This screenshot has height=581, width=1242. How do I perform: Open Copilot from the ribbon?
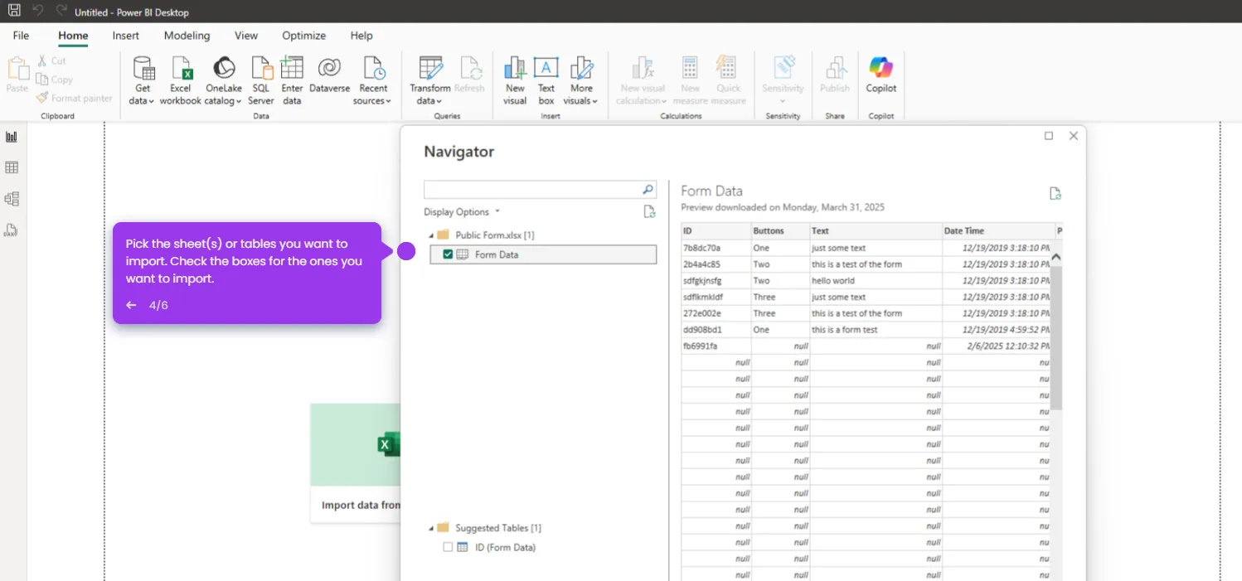[881, 75]
